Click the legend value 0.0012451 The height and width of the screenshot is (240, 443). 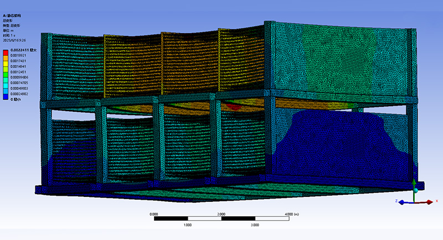click(x=18, y=72)
